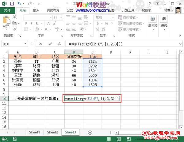The width and height of the screenshot is (184, 142).
Task: Click the Decrease Indent icon
Action: coord(68,29)
